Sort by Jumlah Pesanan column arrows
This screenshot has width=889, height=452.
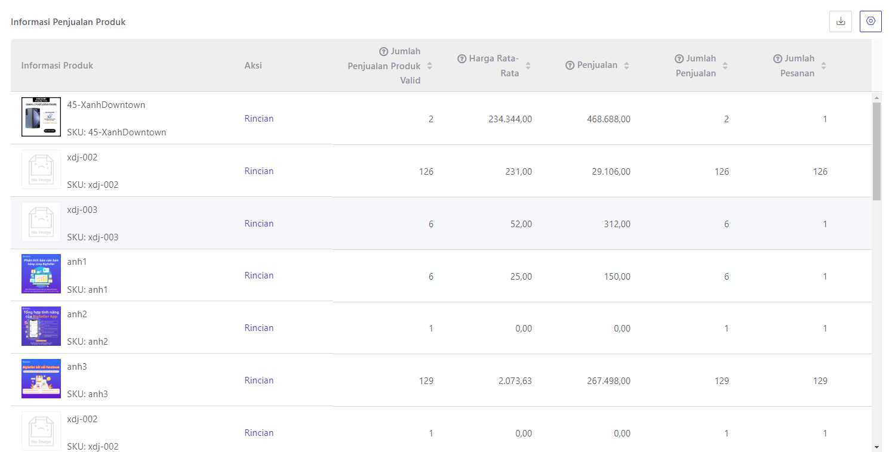point(823,66)
